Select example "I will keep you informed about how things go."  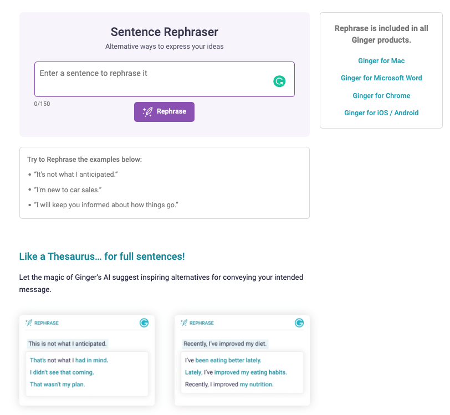[106, 205]
